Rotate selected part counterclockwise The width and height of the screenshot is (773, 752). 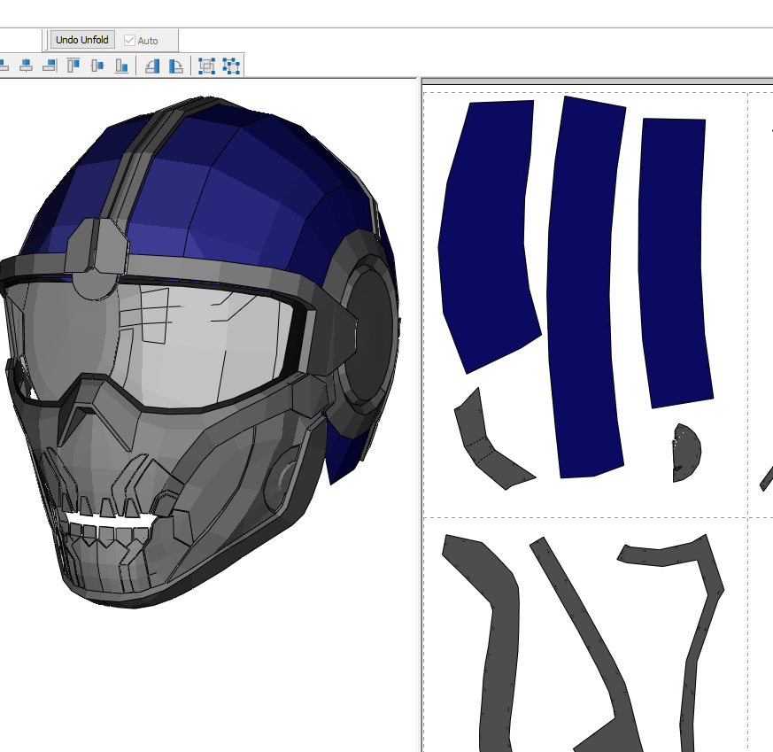tap(152, 66)
